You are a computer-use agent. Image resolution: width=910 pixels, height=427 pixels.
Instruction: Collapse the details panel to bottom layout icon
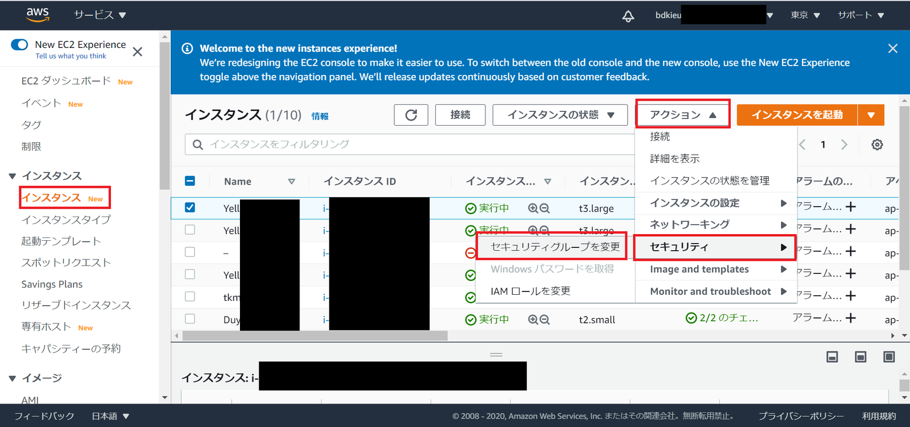[x=832, y=357]
